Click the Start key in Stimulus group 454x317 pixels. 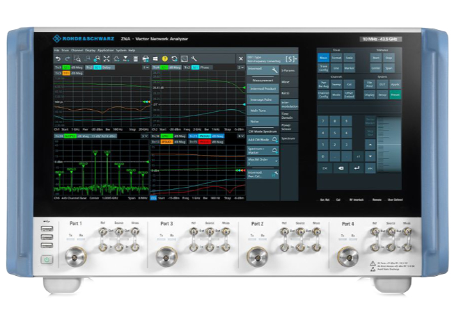click(x=376, y=58)
